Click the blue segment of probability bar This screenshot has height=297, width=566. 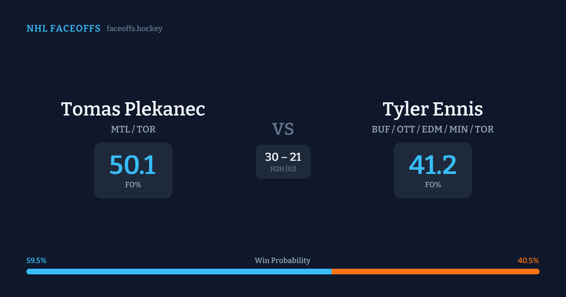click(x=179, y=272)
